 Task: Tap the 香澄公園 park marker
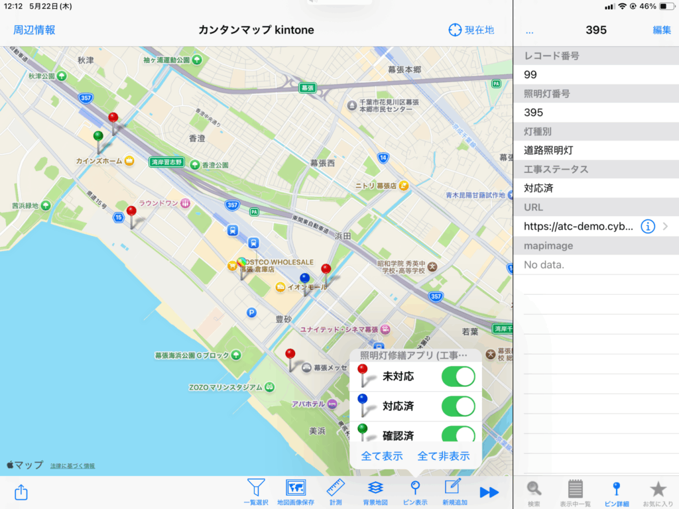pos(195,164)
